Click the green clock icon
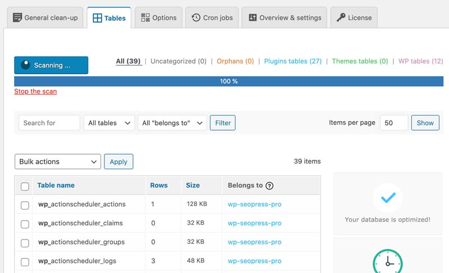 click(x=388, y=262)
